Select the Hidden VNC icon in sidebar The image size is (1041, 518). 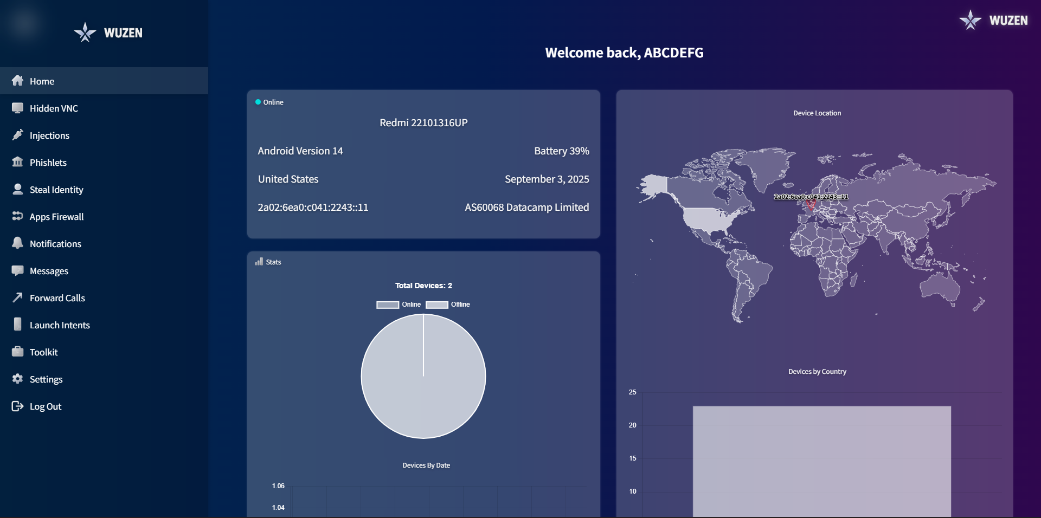pyautogui.click(x=18, y=108)
